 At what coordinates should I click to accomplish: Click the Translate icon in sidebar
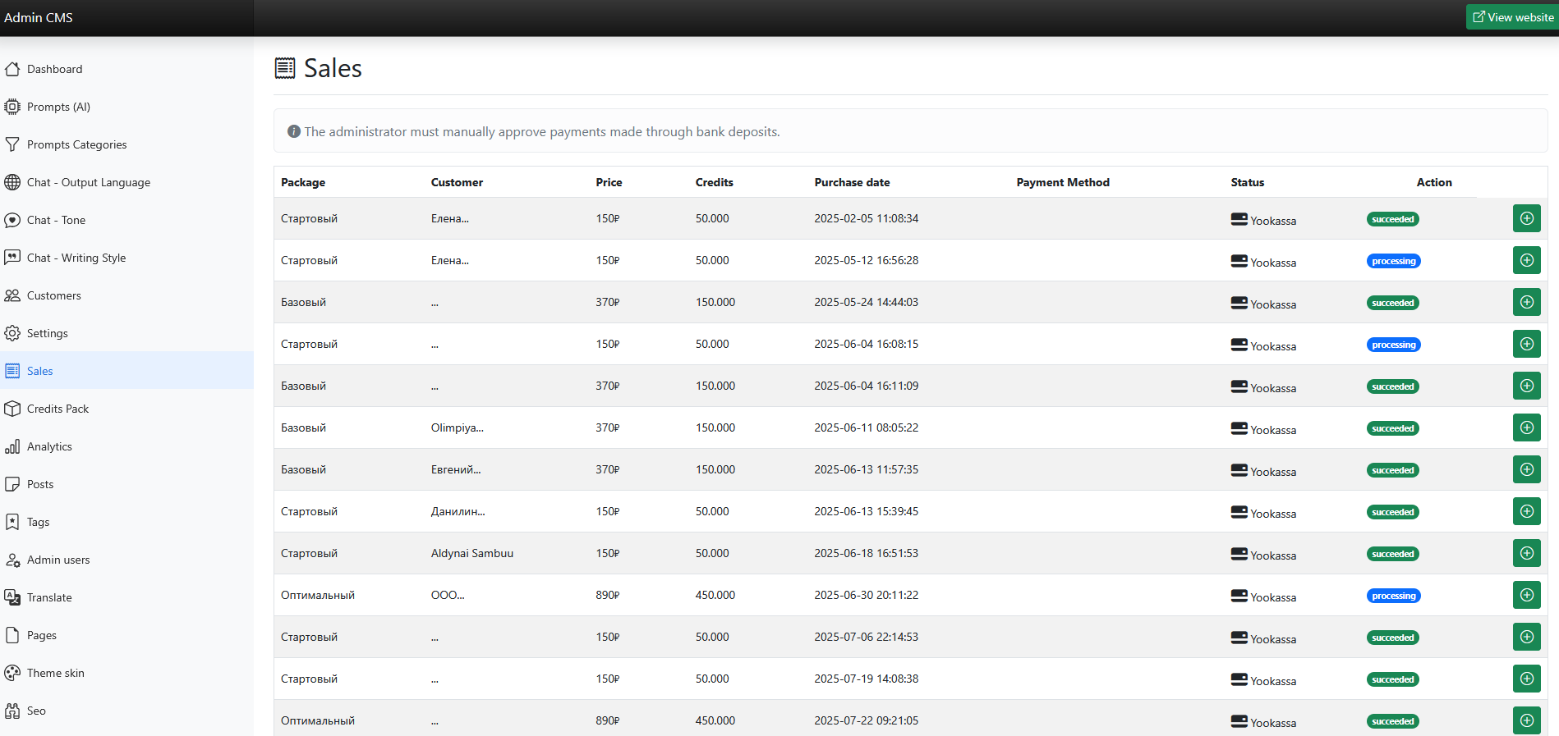(x=12, y=597)
